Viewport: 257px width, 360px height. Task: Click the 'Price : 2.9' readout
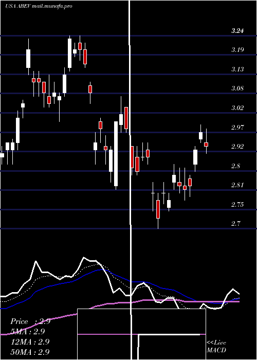(x=30, y=321)
